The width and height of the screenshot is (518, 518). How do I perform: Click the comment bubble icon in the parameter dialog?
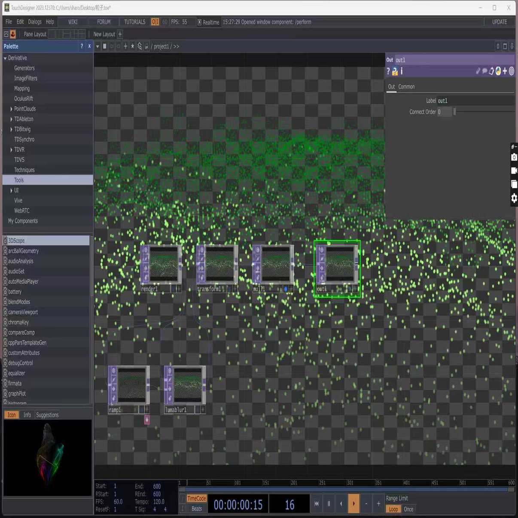pos(484,71)
